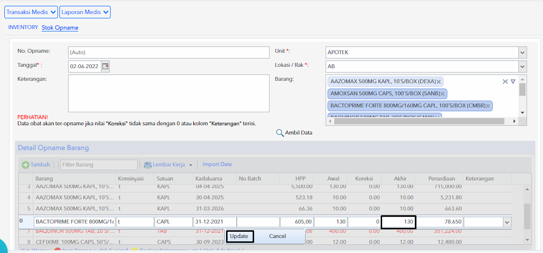Click the detail grid scroll up arrow
543x253 pixels.
point(527,190)
